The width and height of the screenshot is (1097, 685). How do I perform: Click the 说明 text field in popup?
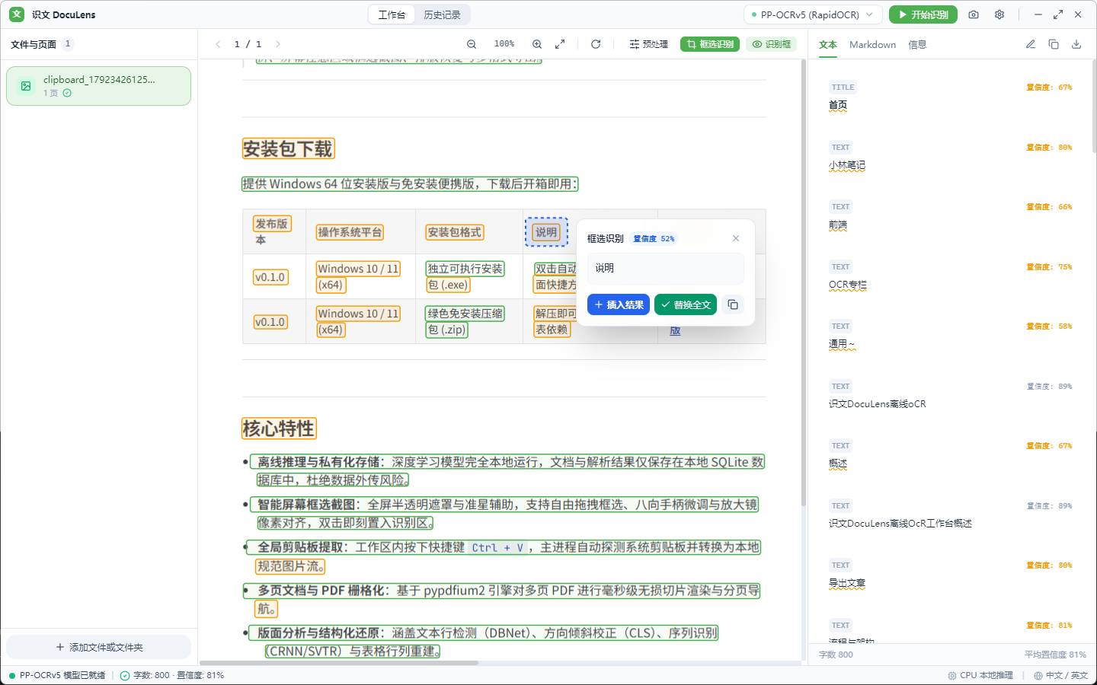click(666, 269)
